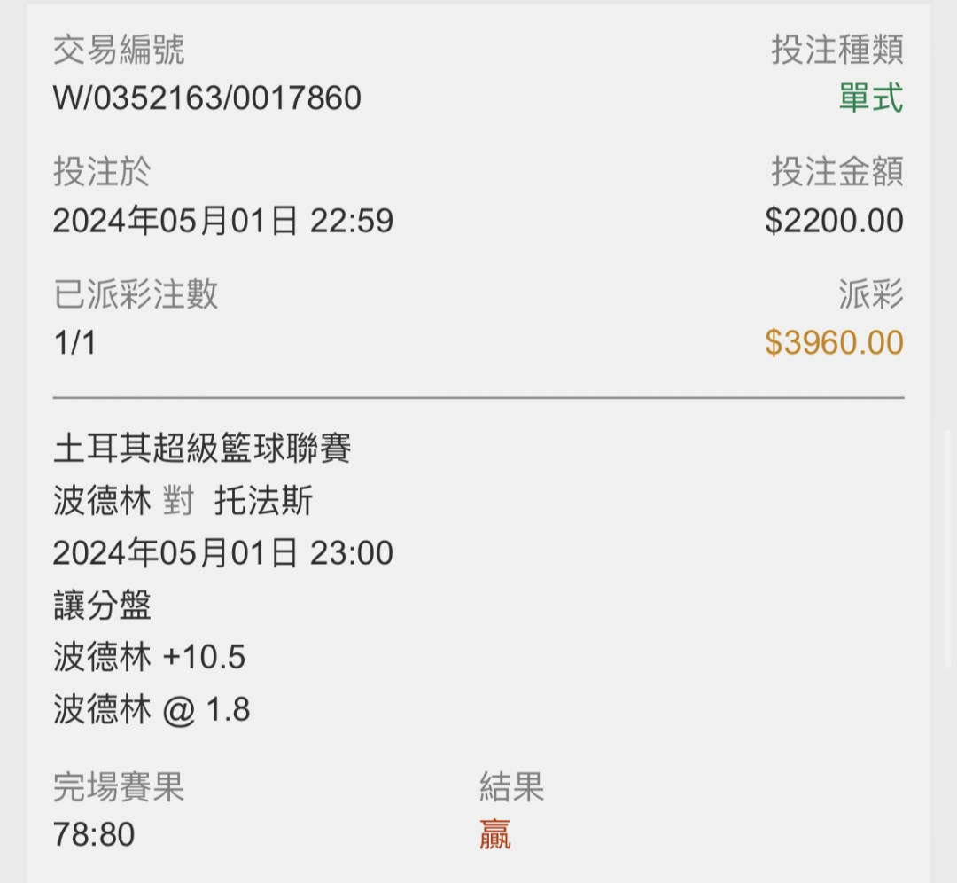
Task: Click the 波德林 對 托法斯 matchup
Action: 183,501
